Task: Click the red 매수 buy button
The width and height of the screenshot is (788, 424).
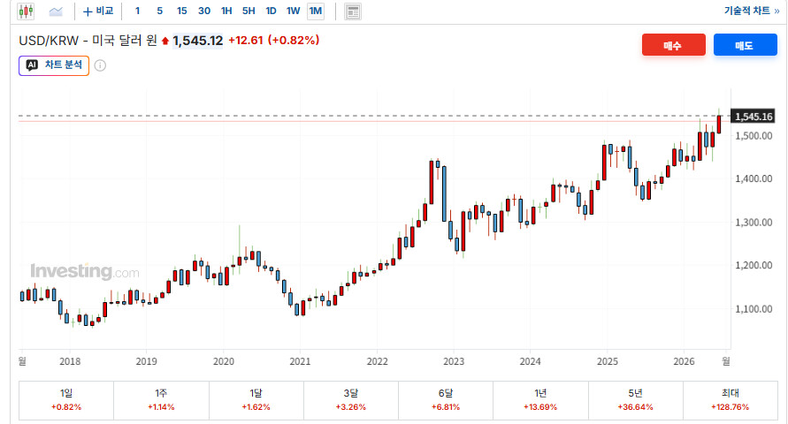Action: coord(673,45)
